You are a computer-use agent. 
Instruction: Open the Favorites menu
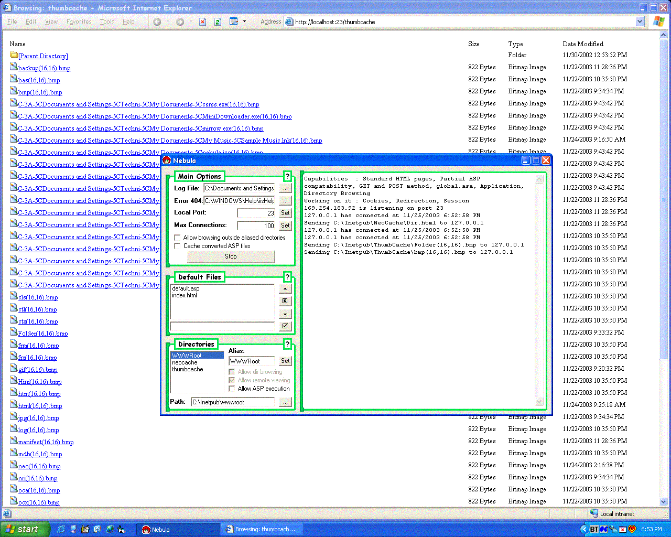click(x=79, y=22)
